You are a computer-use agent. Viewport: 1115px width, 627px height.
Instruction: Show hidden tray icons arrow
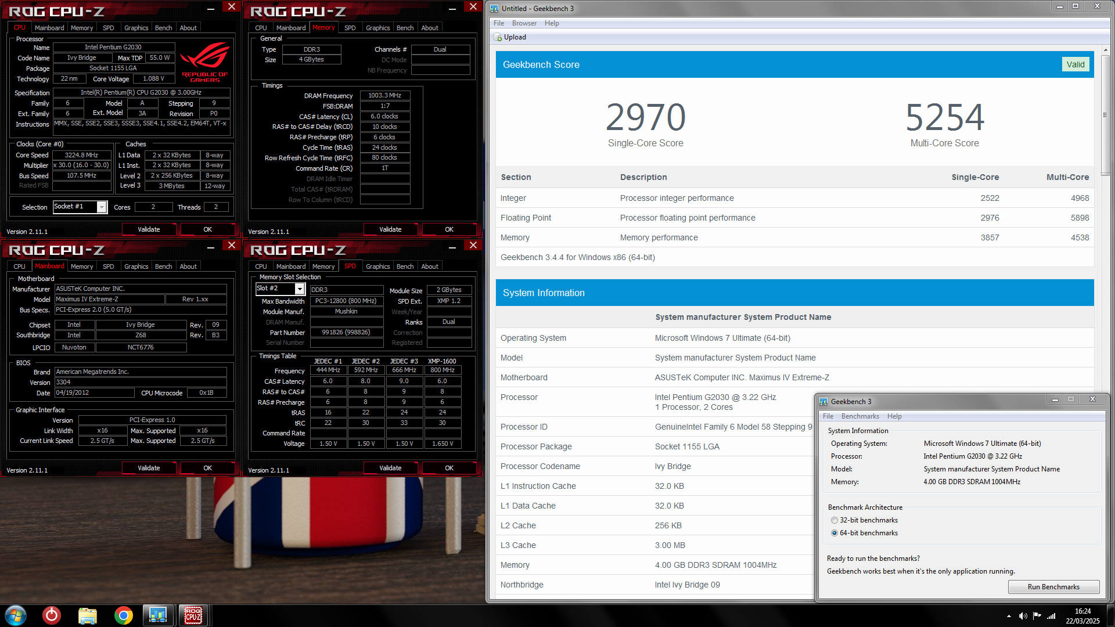1009,616
